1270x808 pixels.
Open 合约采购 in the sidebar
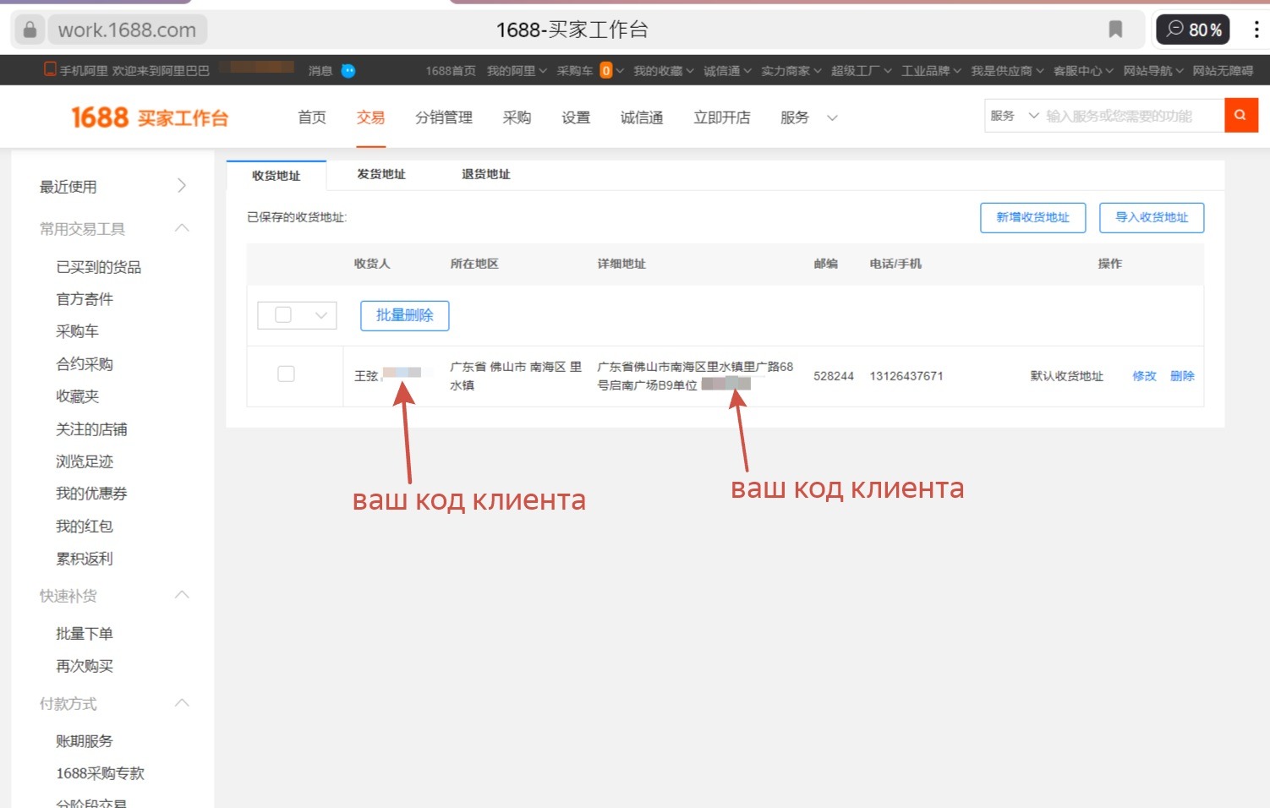85,364
